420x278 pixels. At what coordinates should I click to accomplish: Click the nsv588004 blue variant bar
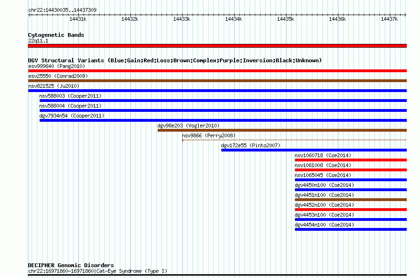point(223,110)
